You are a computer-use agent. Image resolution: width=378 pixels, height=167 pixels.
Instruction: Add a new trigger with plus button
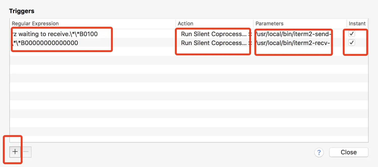pyautogui.click(x=15, y=152)
